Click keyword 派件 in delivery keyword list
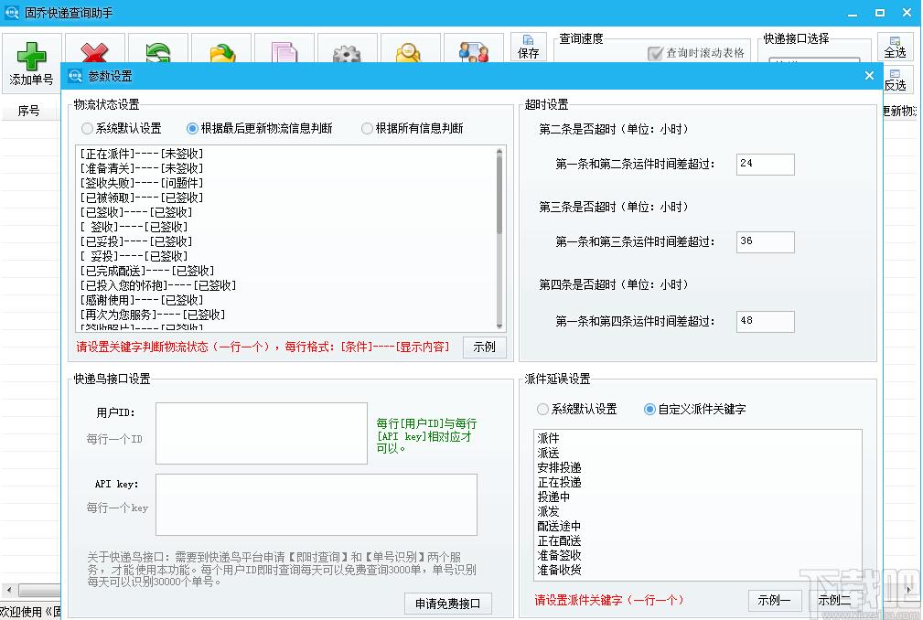The image size is (923, 620). coord(548,438)
